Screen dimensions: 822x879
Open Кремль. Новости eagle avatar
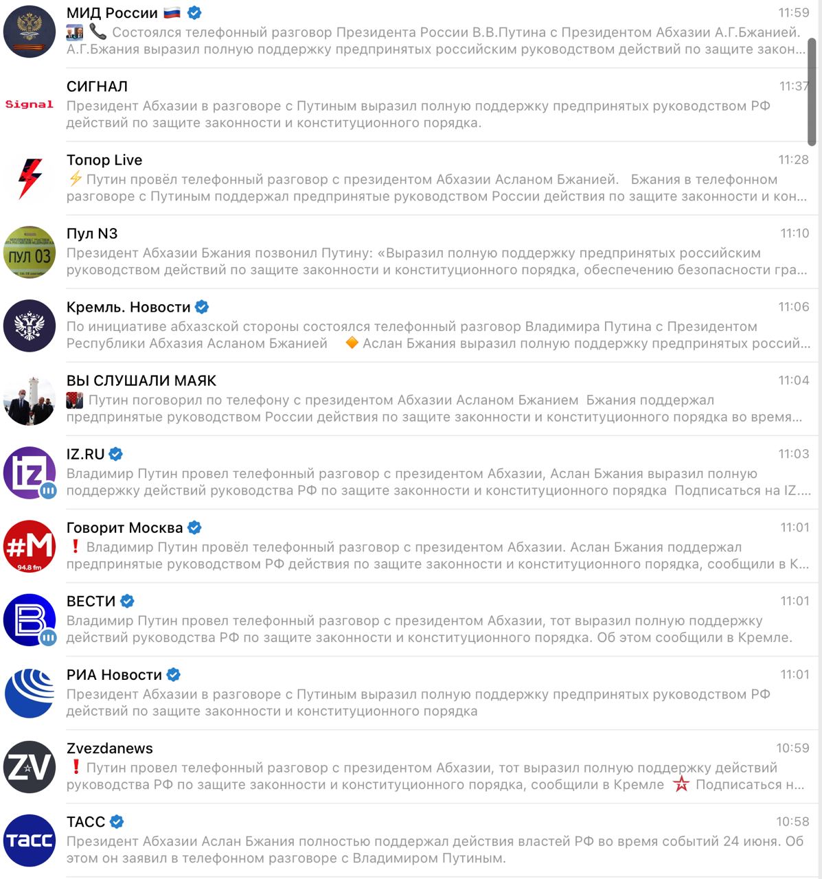tap(30, 326)
